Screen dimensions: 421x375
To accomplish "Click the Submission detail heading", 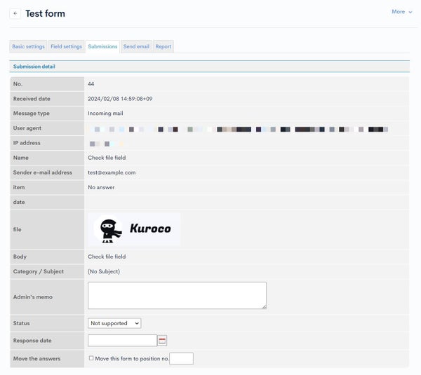I will 34,67.
